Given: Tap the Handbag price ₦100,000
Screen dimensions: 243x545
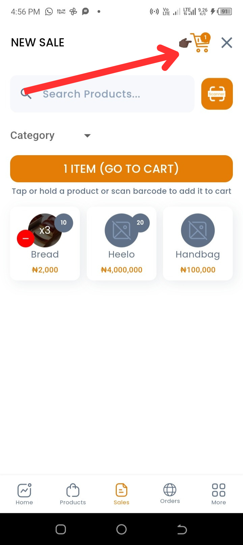Looking at the screenshot, I should (x=198, y=270).
